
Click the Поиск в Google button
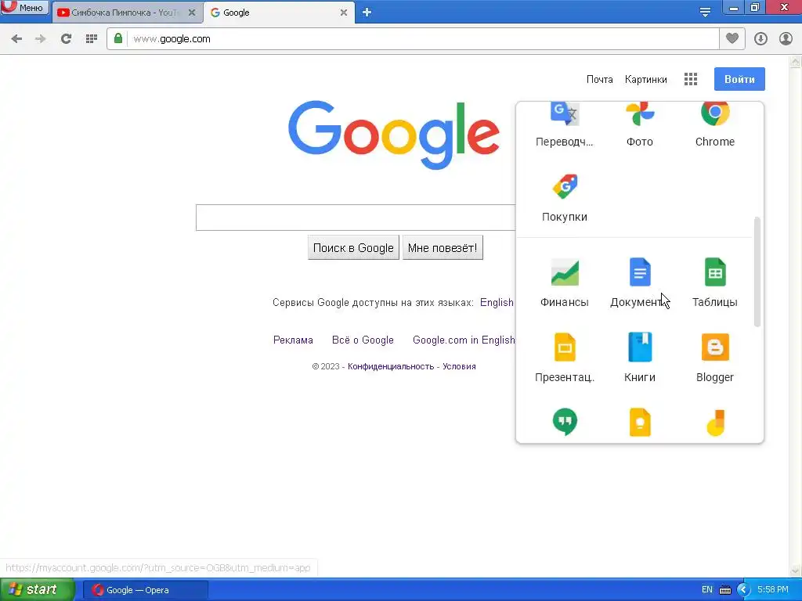click(353, 248)
